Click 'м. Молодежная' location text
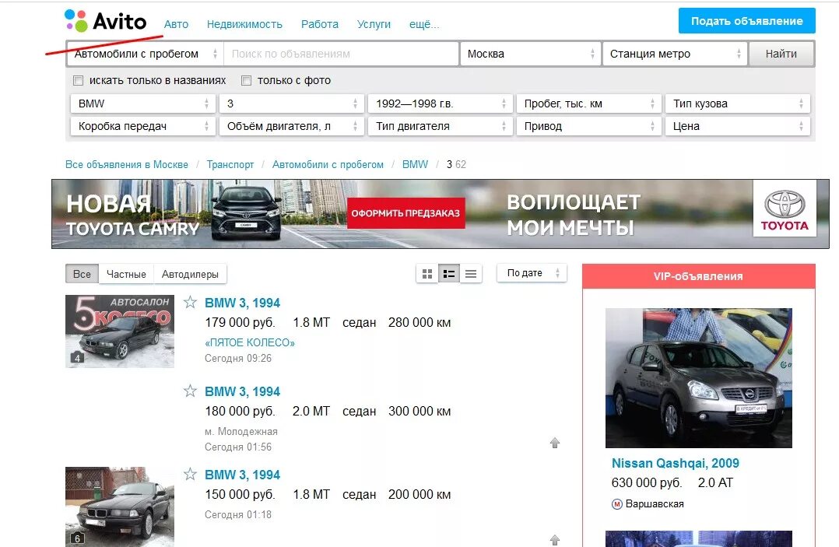The image size is (839, 547). click(241, 432)
